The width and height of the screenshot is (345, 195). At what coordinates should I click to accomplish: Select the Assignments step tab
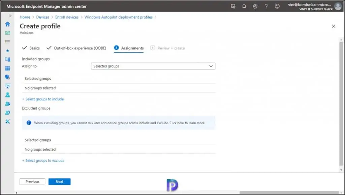click(x=129, y=48)
